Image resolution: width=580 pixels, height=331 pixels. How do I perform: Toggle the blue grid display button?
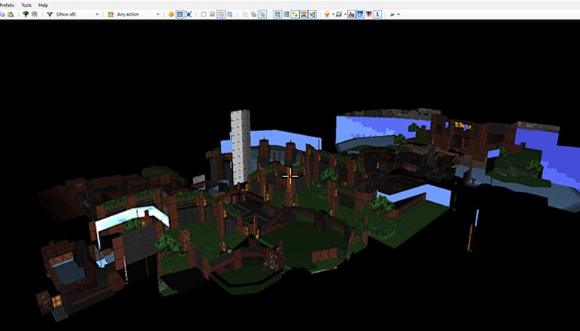[x=180, y=14]
